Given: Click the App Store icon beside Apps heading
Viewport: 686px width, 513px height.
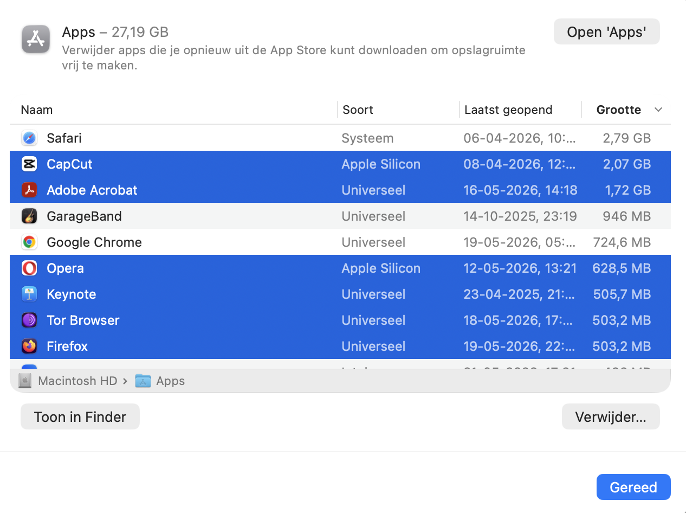Looking at the screenshot, I should coord(36,39).
